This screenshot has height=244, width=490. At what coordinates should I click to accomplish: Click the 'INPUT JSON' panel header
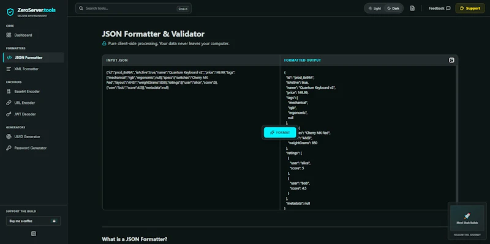(117, 60)
